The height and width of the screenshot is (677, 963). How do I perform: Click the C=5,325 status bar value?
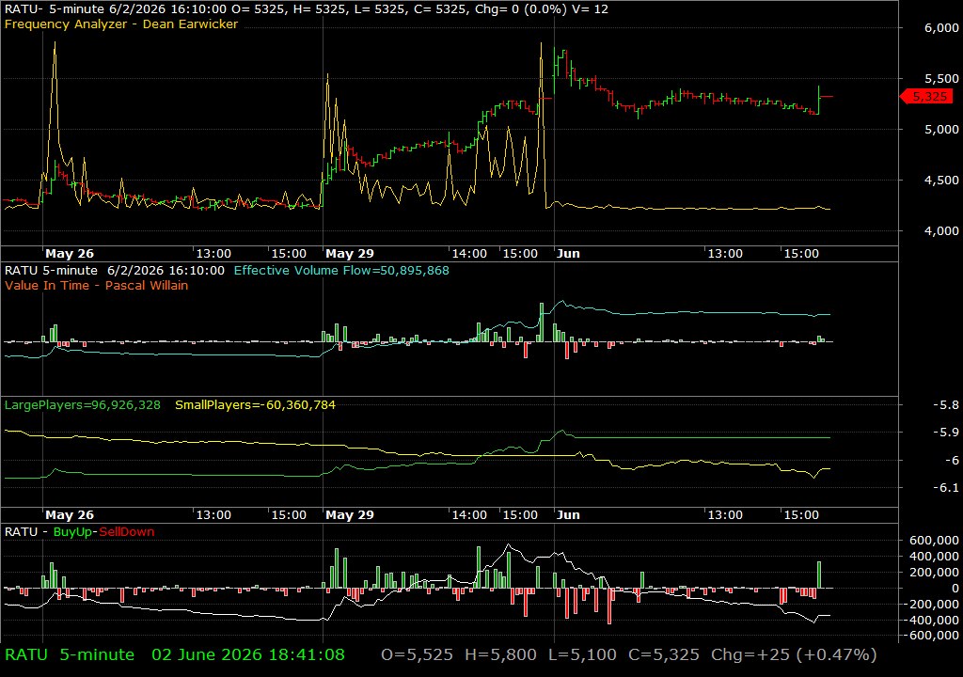click(664, 654)
